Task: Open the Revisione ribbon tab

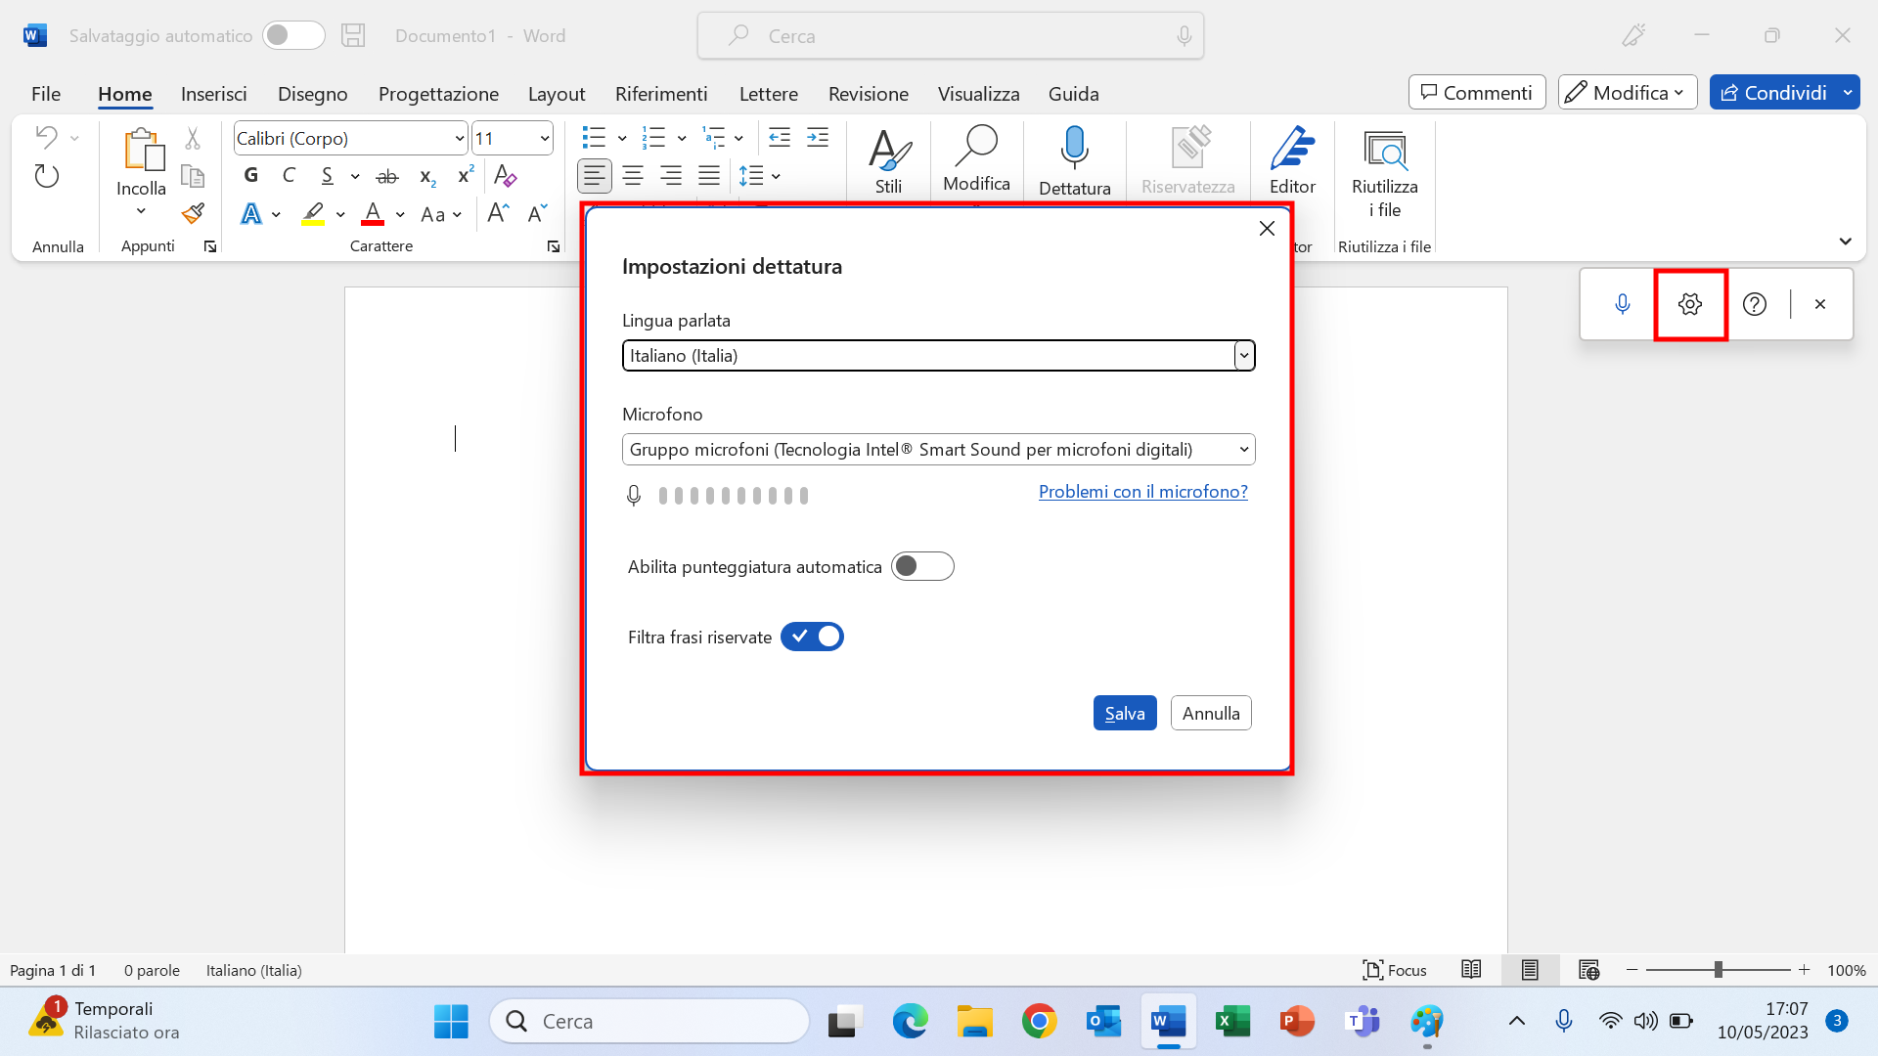Action: [x=868, y=93]
